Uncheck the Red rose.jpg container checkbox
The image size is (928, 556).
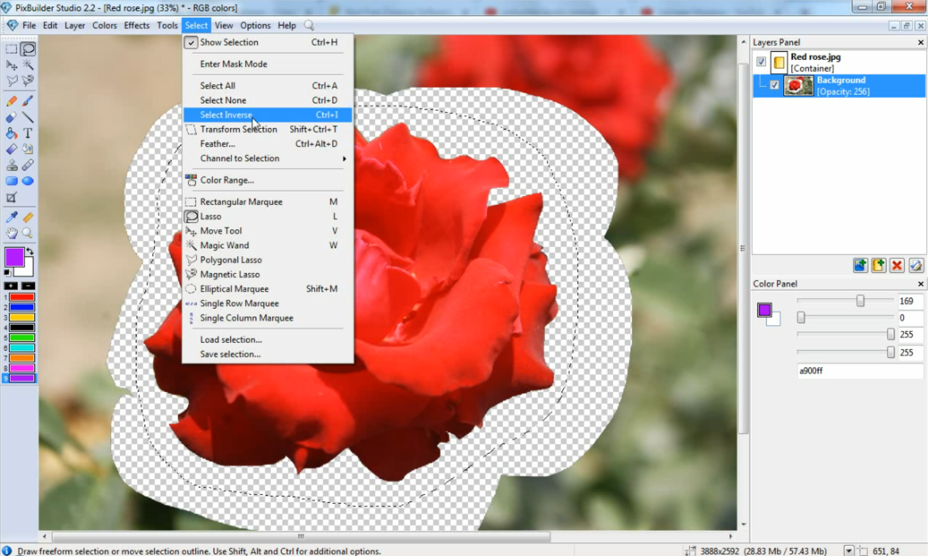(x=761, y=61)
